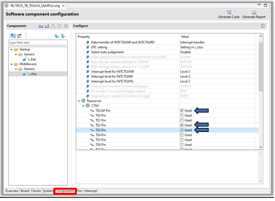Close the scfg editor tab
Screen dimensions: 275x201
click(64, 6)
